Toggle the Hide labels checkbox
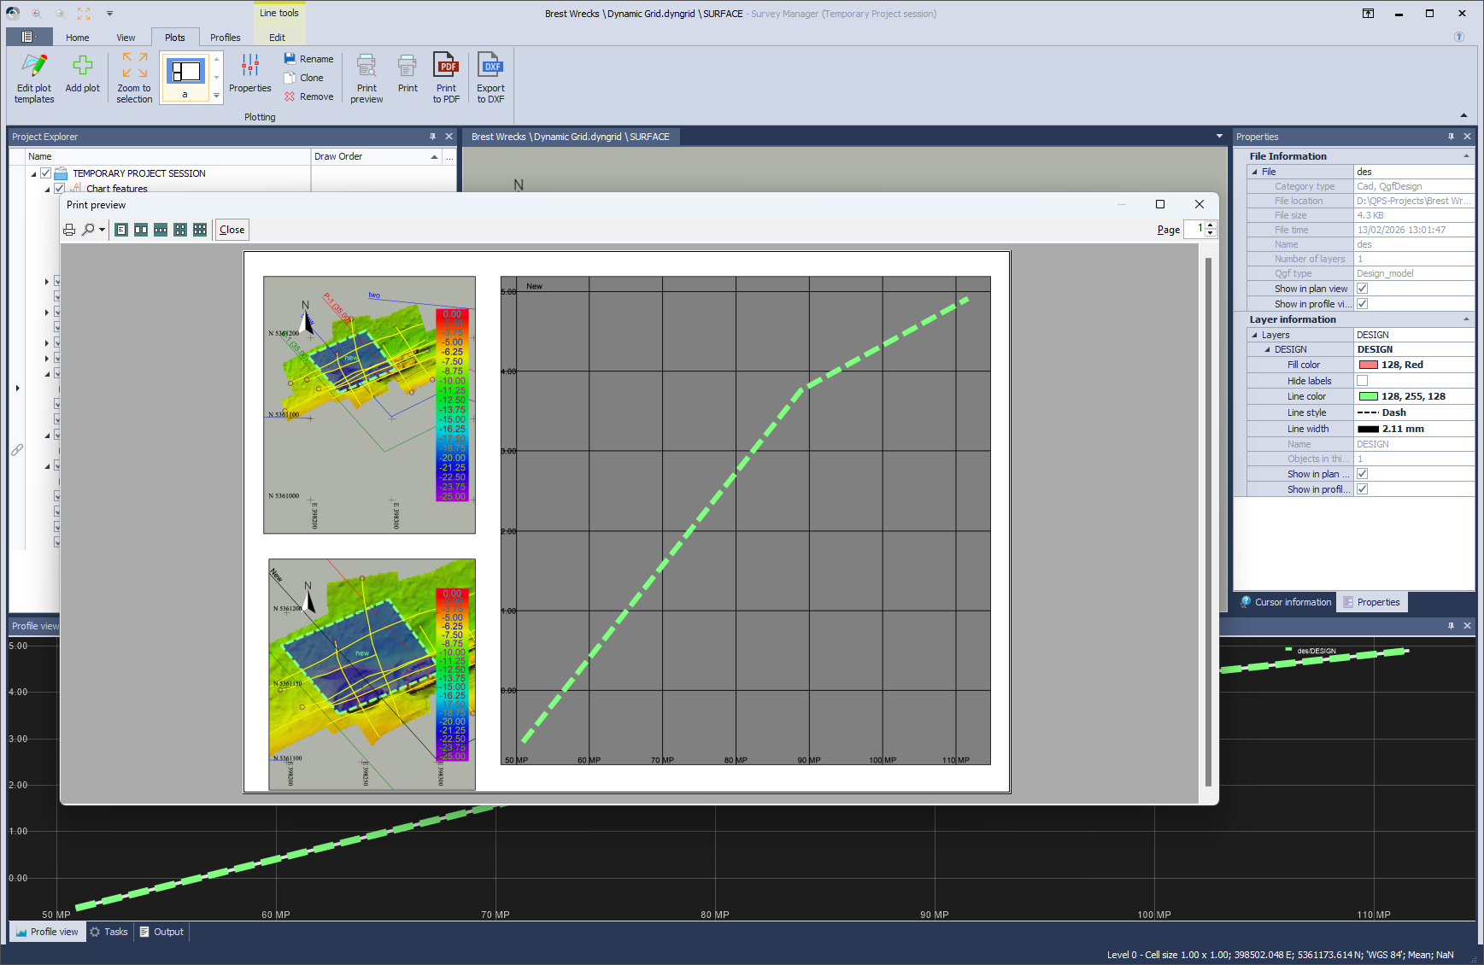The image size is (1484, 965). pos(1362,381)
